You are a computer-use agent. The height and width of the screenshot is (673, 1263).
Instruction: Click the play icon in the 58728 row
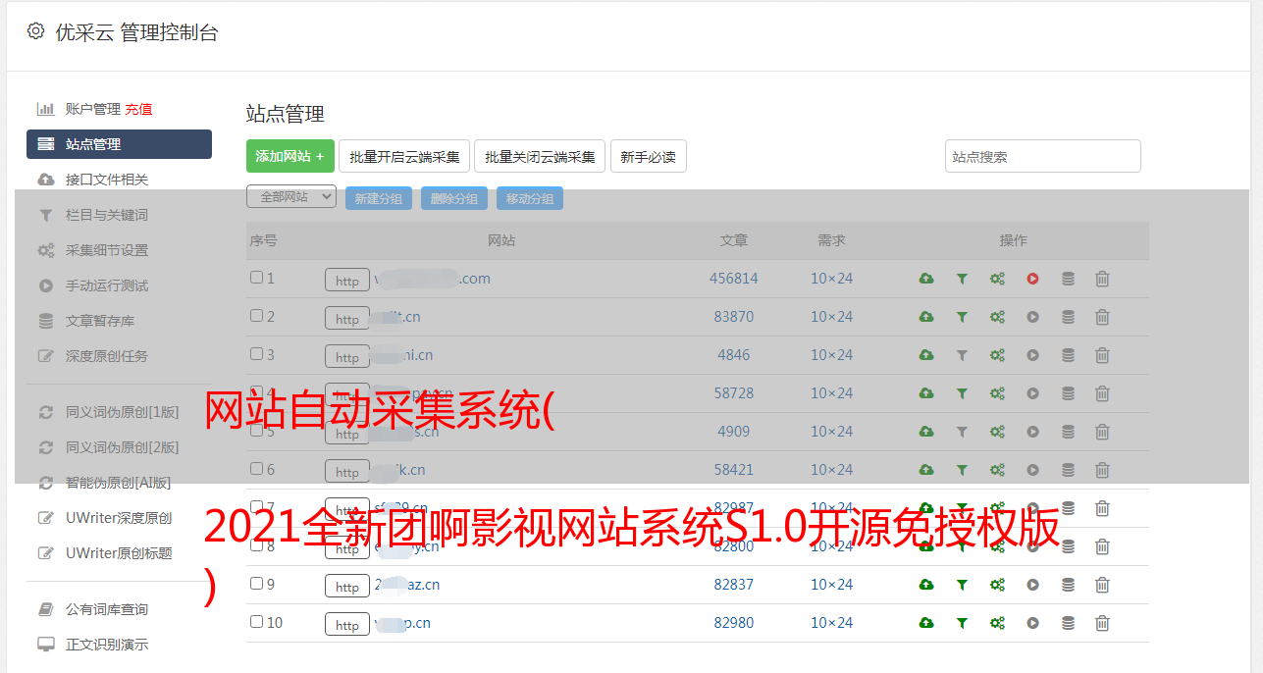click(x=1032, y=393)
